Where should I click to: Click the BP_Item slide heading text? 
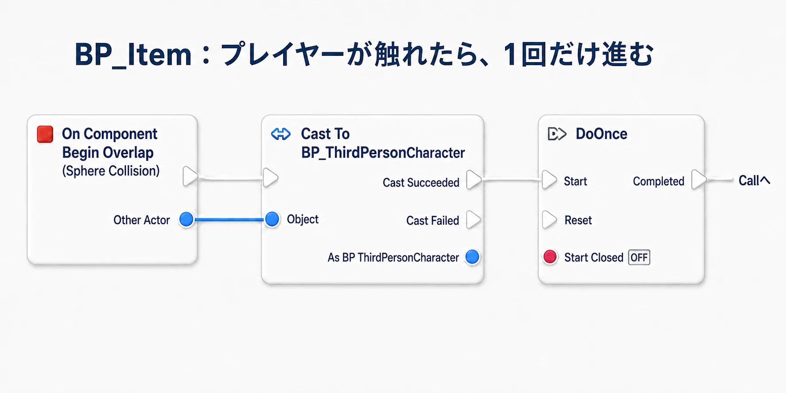364,54
